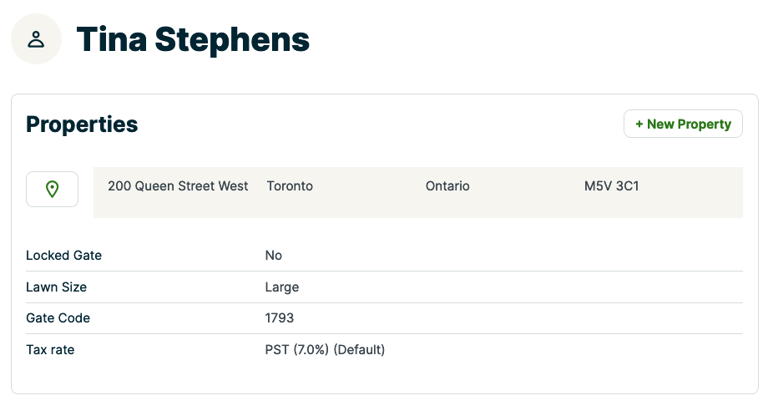Click the Locked Gate field label

point(63,256)
